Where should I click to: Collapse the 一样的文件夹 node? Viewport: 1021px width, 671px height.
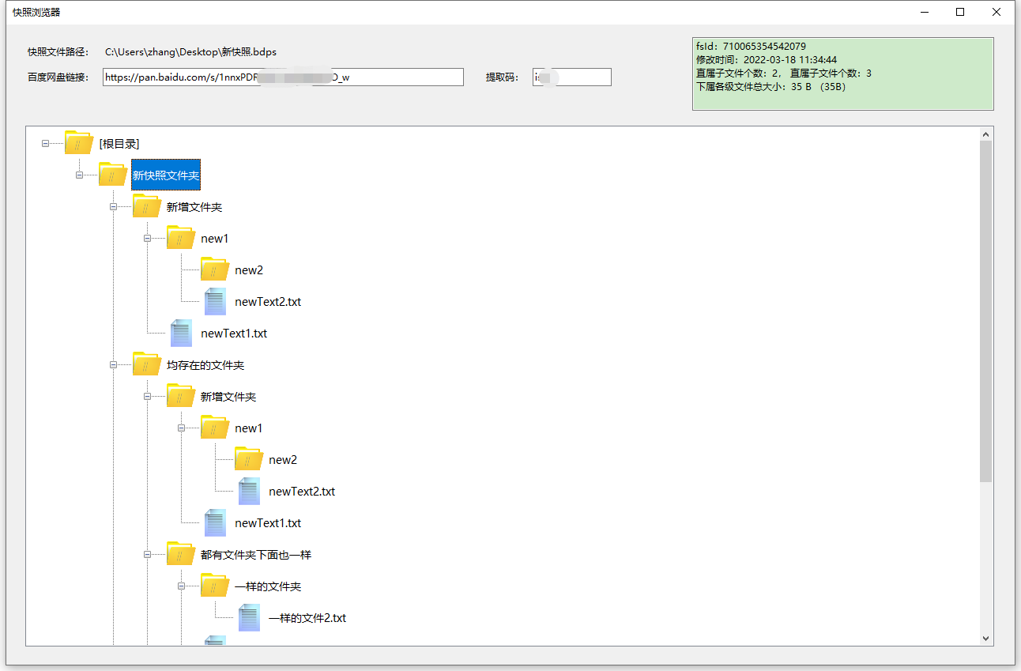coord(181,586)
